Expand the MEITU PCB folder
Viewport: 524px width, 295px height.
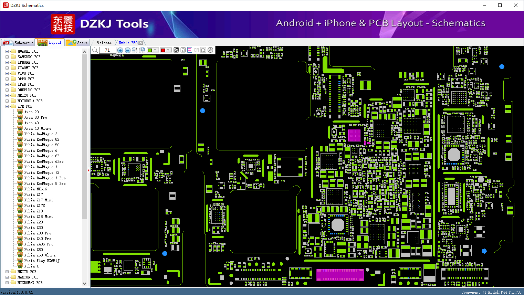(x=7, y=272)
